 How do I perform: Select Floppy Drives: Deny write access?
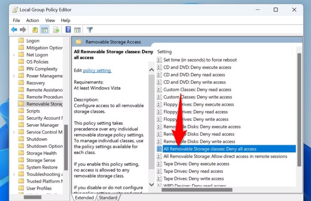[x=196, y=119]
